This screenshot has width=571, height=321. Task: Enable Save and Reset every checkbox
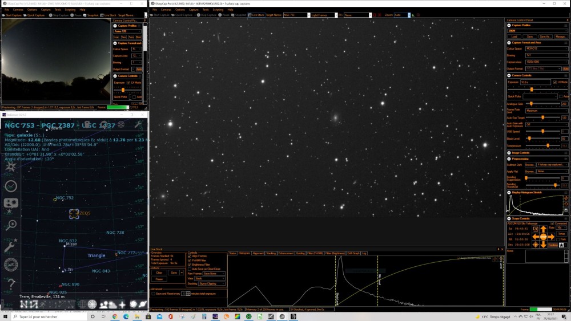[153, 294]
